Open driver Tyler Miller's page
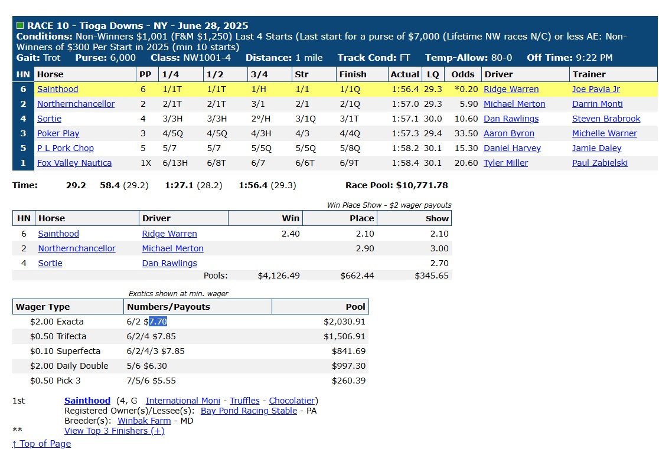The width and height of the screenshot is (659, 449). pyautogui.click(x=505, y=162)
